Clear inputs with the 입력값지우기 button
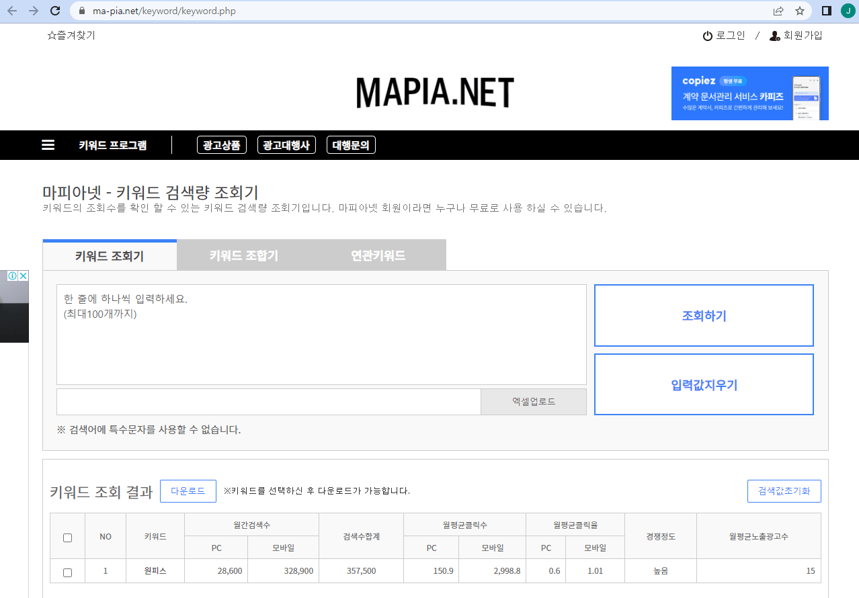Screen dimensions: 859x598 [x=703, y=384]
